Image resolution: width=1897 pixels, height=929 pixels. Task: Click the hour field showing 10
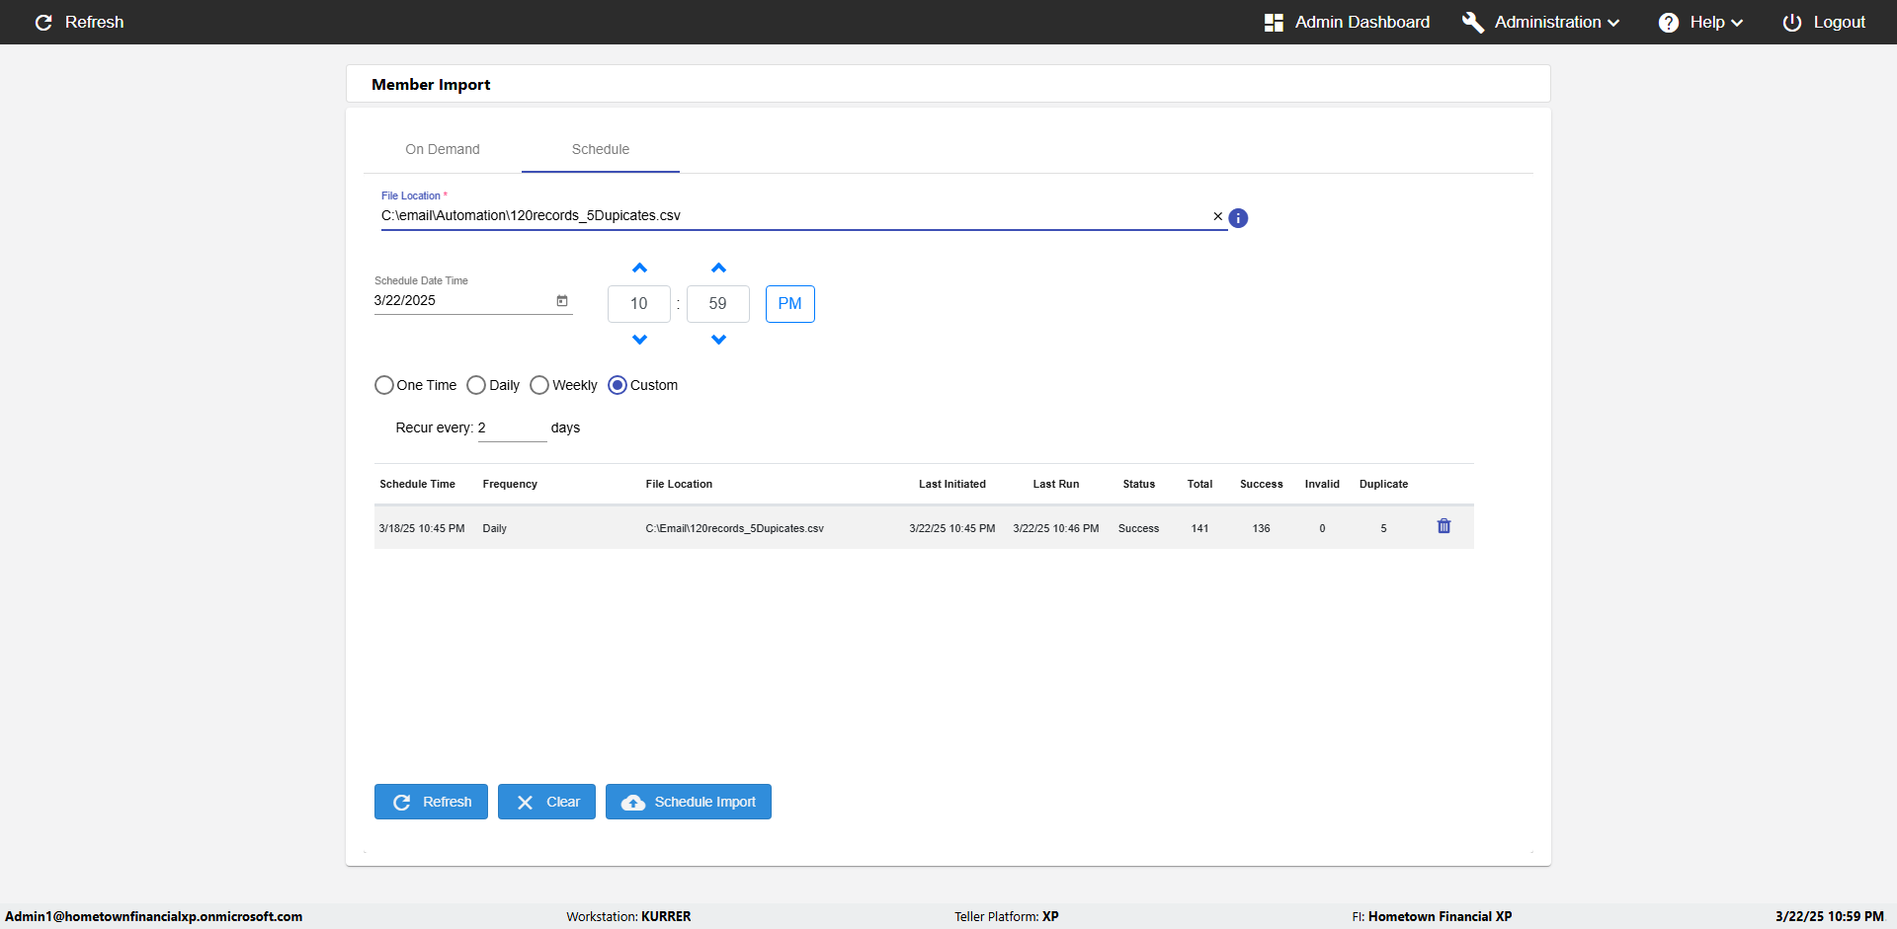click(639, 304)
